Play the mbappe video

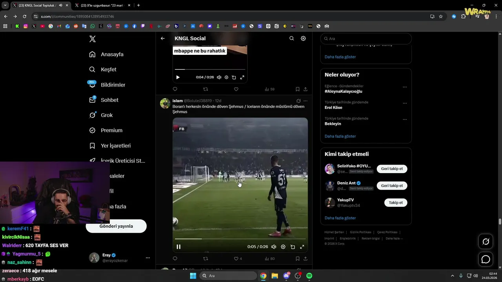point(178,78)
